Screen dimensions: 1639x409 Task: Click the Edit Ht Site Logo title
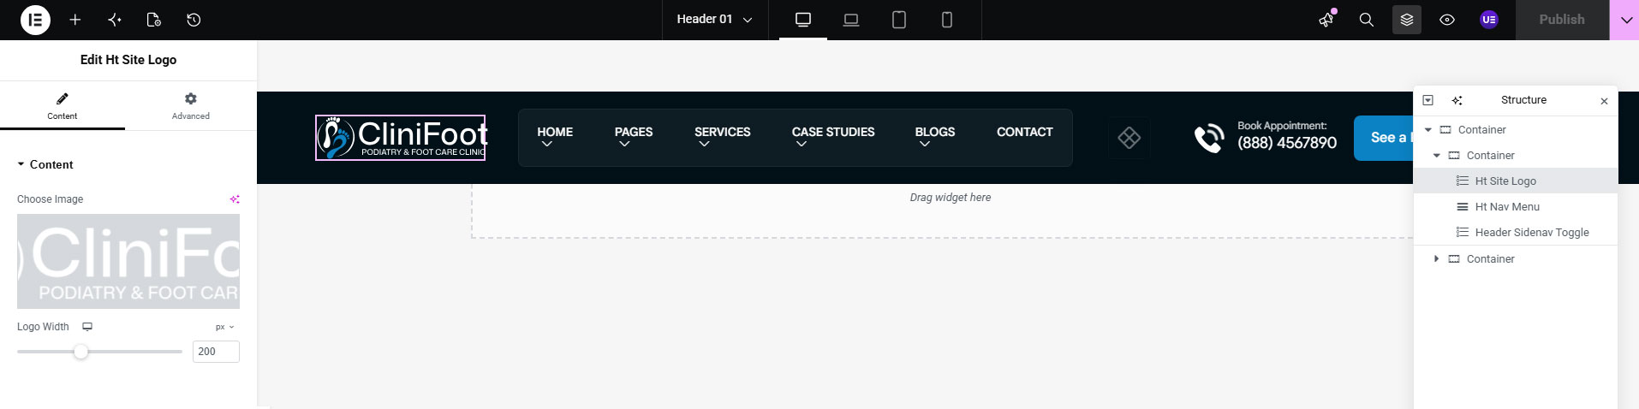pyautogui.click(x=128, y=60)
